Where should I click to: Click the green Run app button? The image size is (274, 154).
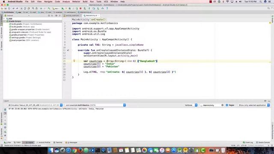pos(63,9)
